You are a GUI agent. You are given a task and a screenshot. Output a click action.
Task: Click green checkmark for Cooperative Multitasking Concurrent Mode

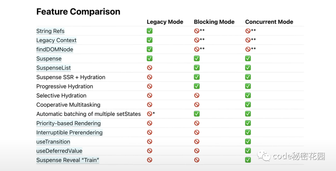coord(248,105)
